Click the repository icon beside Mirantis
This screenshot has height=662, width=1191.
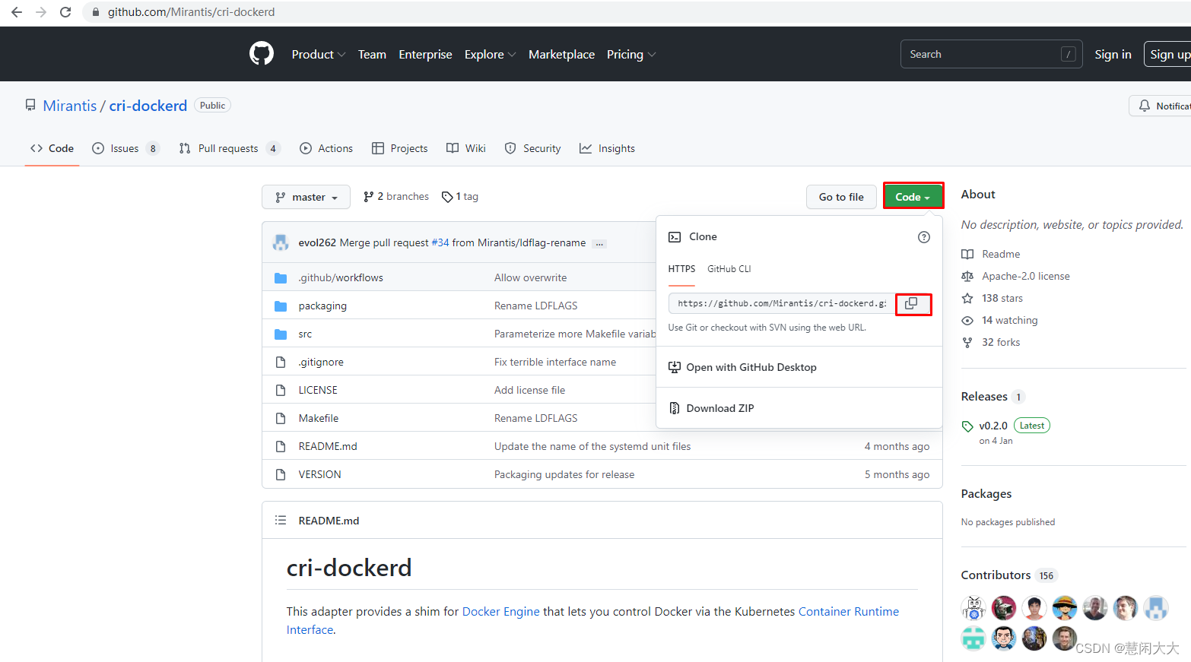(30, 106)
